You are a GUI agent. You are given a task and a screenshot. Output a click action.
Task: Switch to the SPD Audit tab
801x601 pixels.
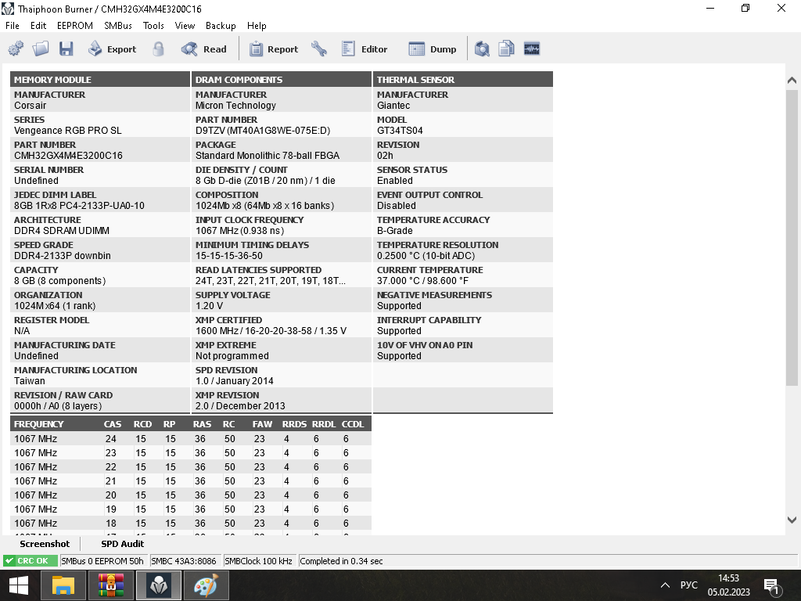point(123,544)
